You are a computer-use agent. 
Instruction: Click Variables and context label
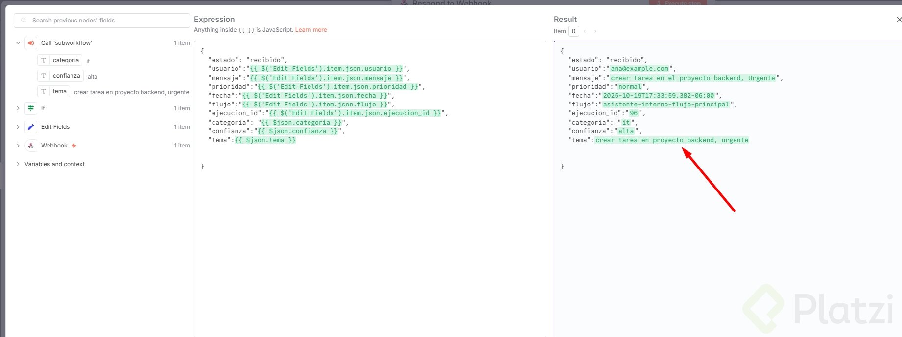click(54, 164)
